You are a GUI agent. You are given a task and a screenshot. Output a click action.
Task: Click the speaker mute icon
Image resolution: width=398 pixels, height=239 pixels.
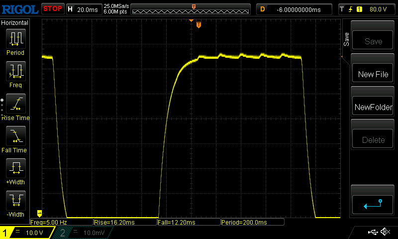pos(385,232)
